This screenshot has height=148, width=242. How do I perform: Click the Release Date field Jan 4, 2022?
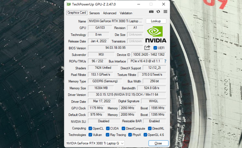tap(98, 41)
